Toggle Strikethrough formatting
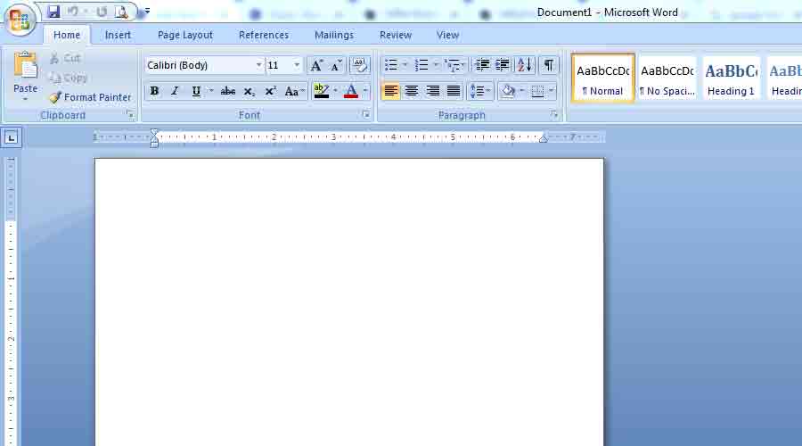The height and width of the screenshot is (446, 802). coord(227,91)
